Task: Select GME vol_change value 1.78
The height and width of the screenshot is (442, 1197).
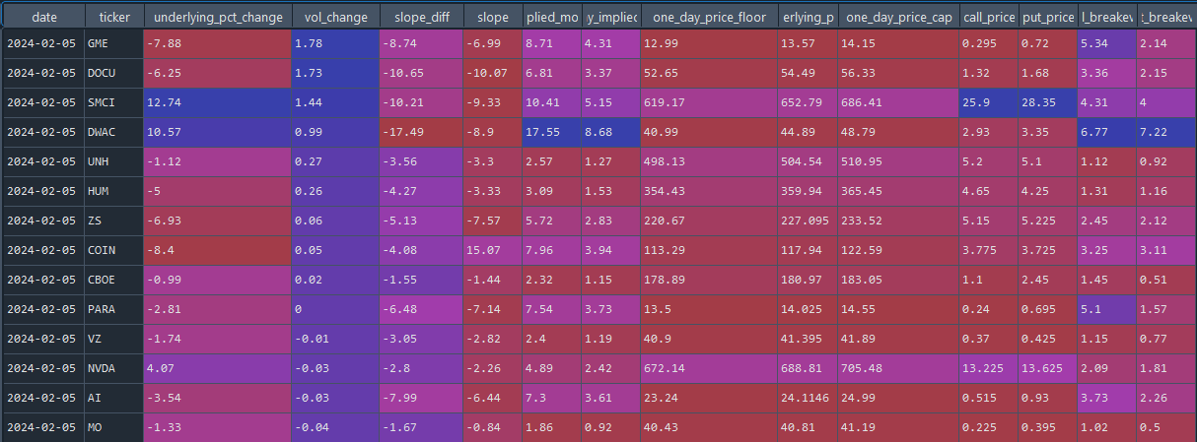Action: (x=336, y=44)
